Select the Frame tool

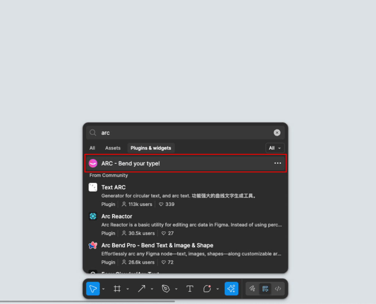coord(117,289)
